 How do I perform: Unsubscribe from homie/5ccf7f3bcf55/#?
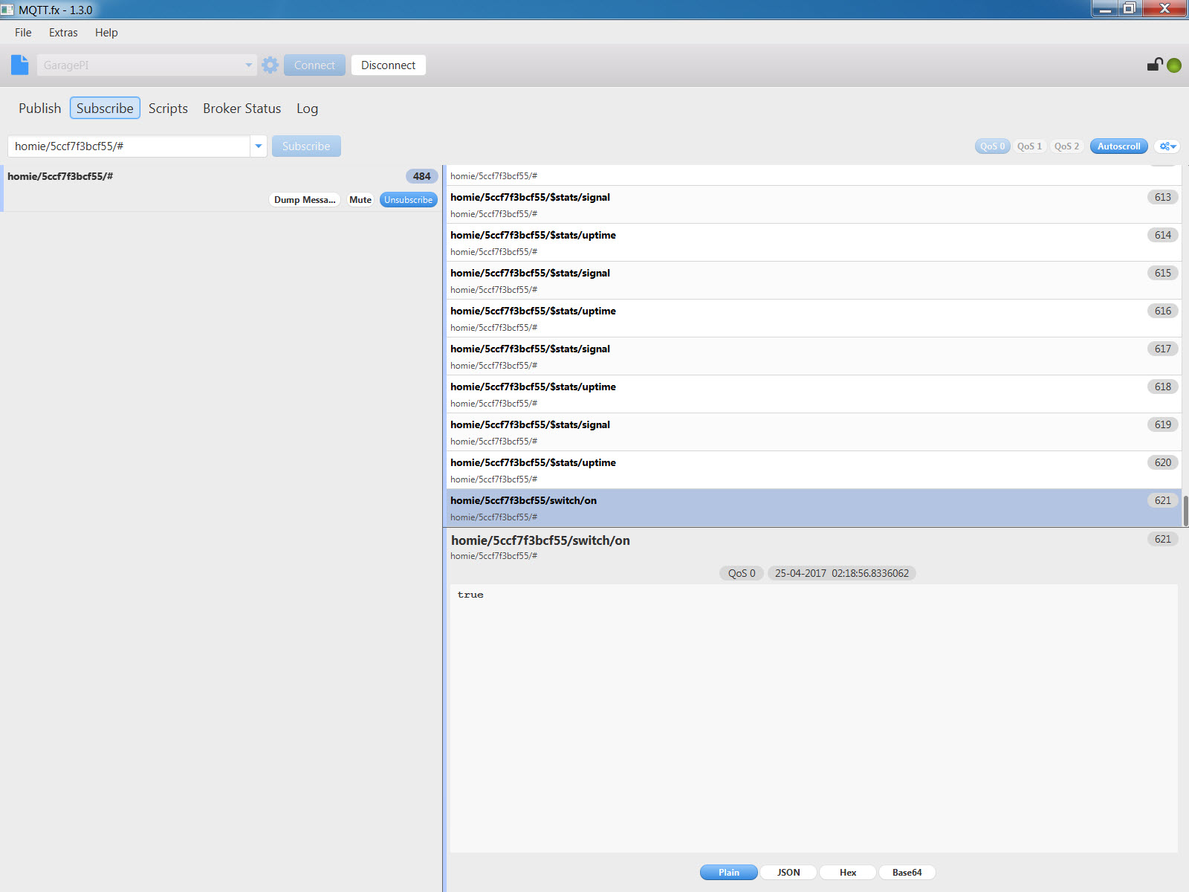tap(408, 199)
